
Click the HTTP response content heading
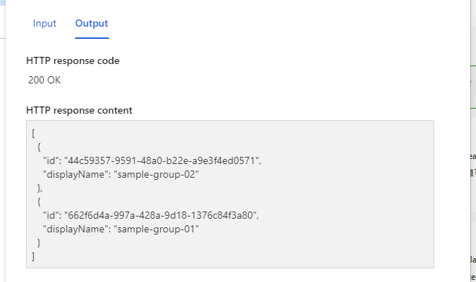tap(79, 111)
